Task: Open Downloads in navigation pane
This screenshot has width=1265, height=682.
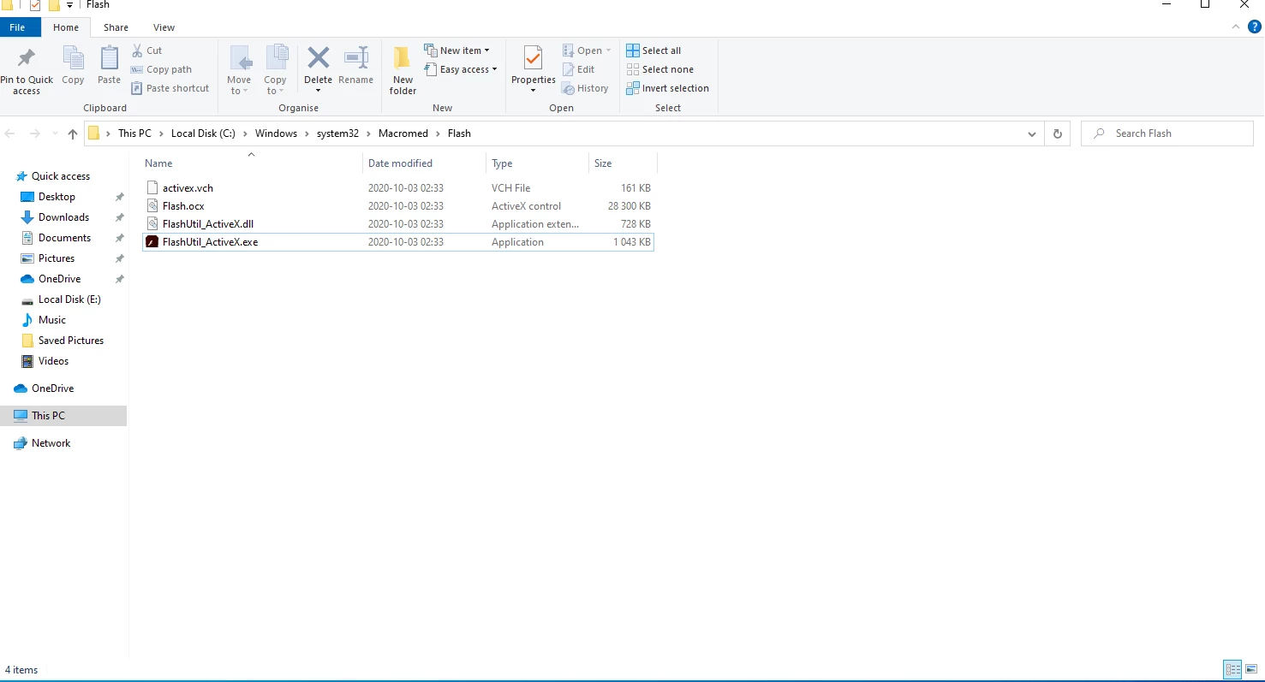Action: pos(63,217)
